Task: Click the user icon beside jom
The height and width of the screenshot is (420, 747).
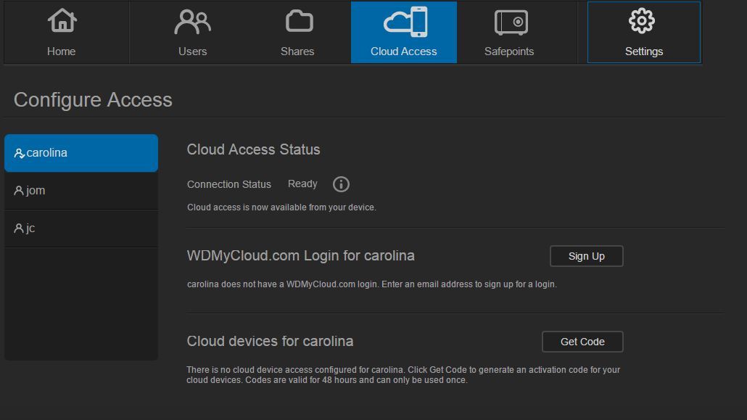Action: [19, 191]
